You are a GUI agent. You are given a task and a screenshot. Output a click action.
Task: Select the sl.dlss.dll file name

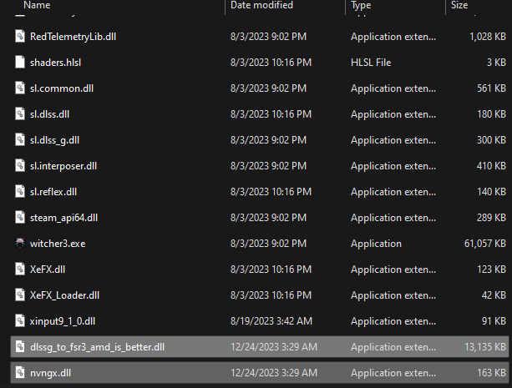[49, 114]
